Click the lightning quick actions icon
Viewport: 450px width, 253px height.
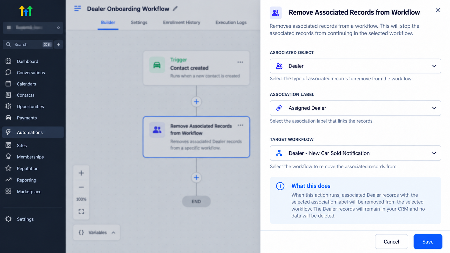(58, 44)
